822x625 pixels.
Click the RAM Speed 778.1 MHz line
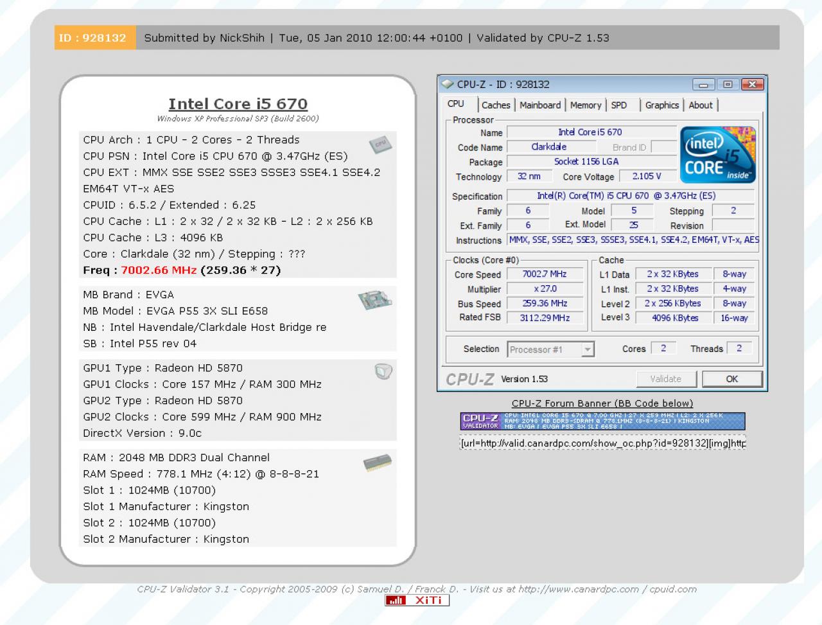201,474
